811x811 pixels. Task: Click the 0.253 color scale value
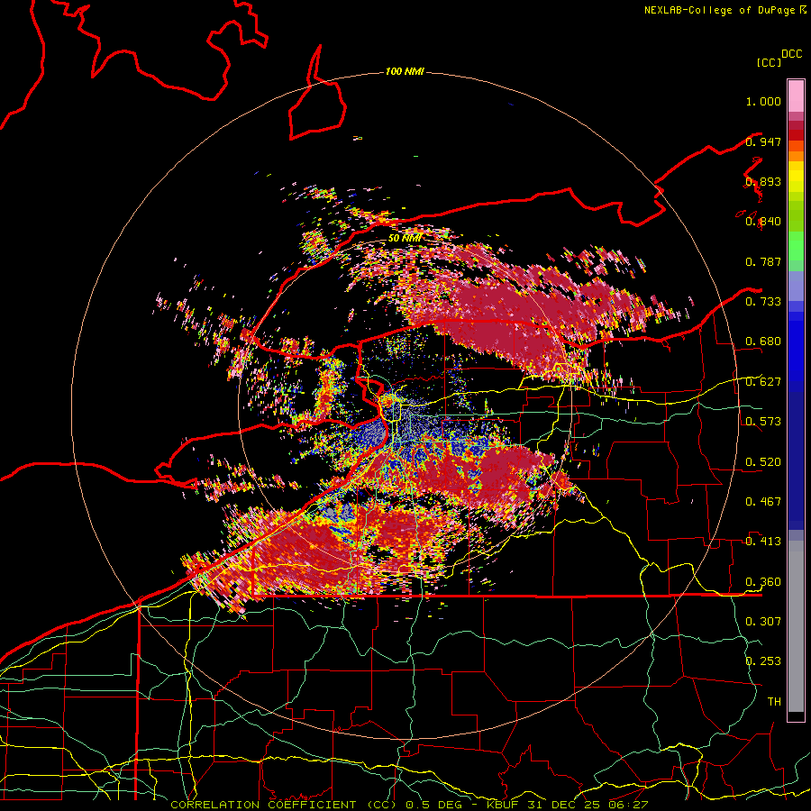(x=763, y=661)
